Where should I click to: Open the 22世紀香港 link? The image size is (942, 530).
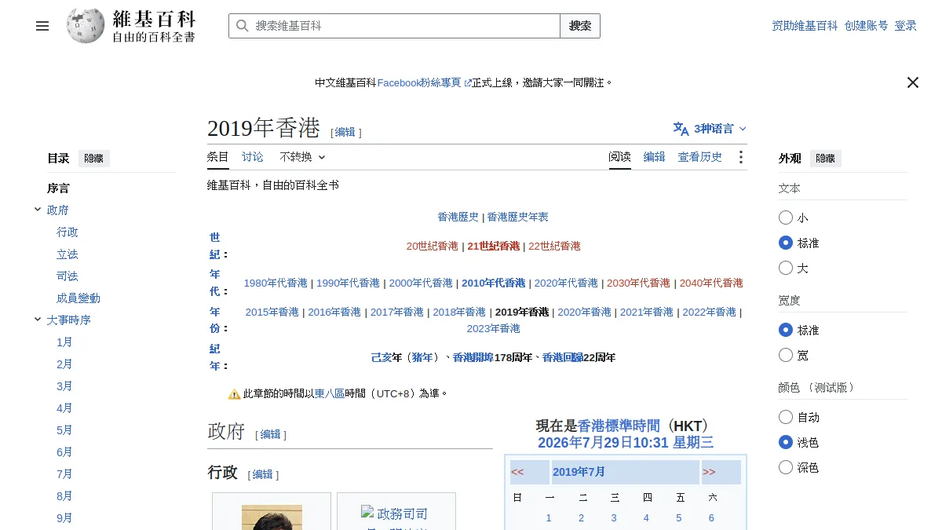(554, 246)
